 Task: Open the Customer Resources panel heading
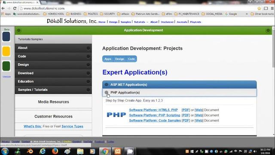click(x=53, y=117)
